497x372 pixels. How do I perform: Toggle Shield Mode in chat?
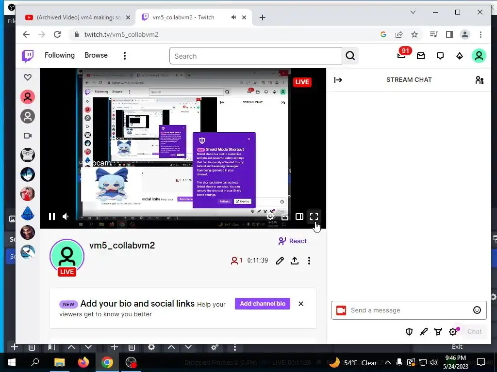click(409, 331)
